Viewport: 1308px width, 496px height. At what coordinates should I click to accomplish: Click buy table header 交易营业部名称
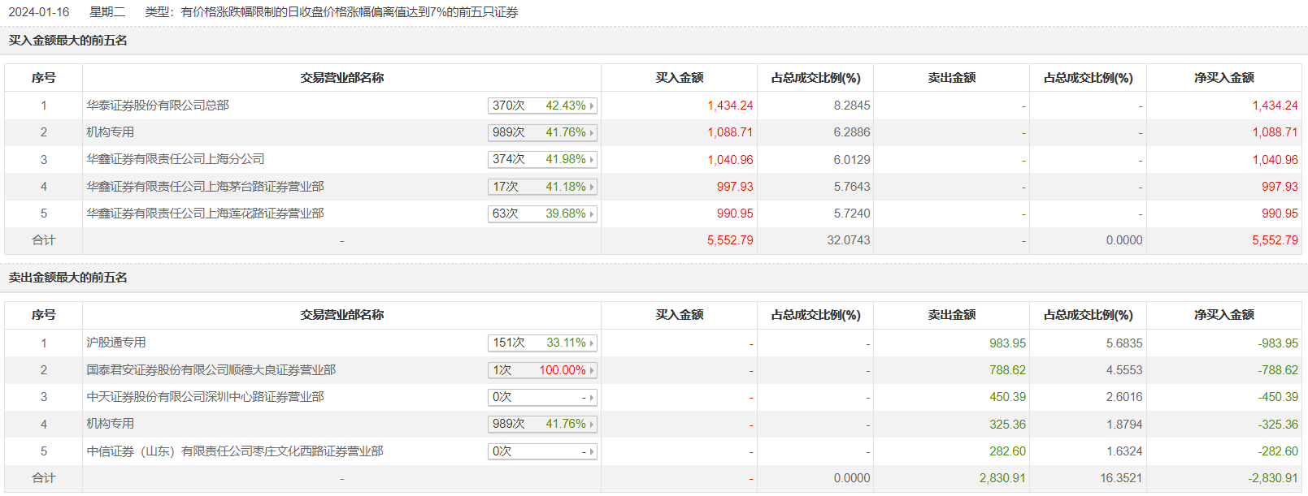(342, 78)
